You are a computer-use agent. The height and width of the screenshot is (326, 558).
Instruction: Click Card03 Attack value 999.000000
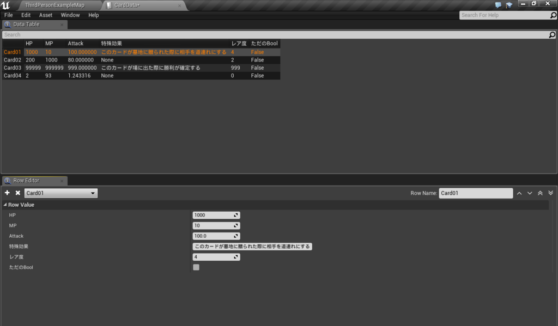click(x=82, y=68)
